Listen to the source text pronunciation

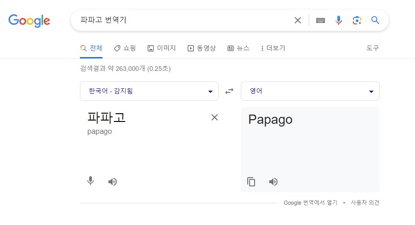(113, 182)
